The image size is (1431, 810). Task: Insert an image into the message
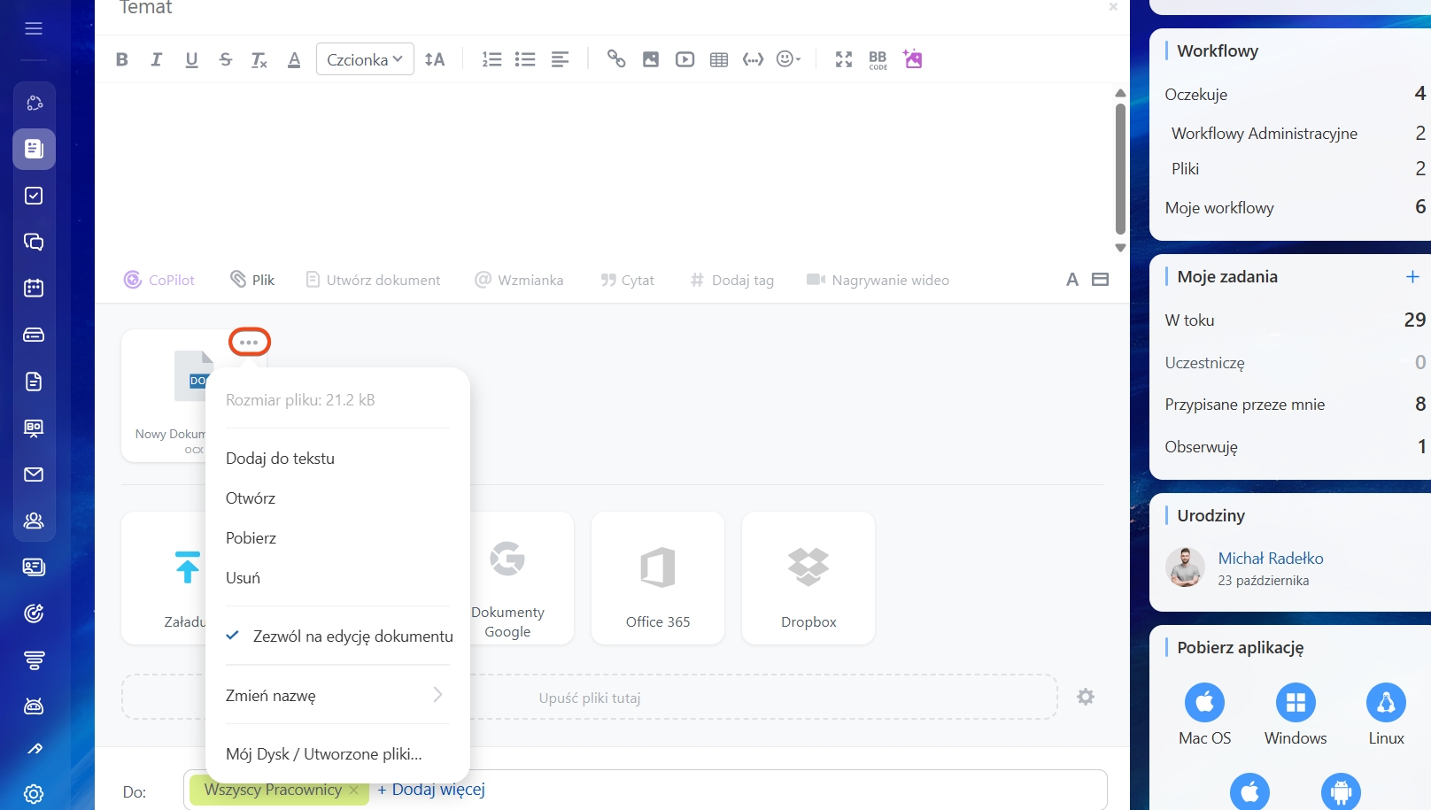pos(651,59)
